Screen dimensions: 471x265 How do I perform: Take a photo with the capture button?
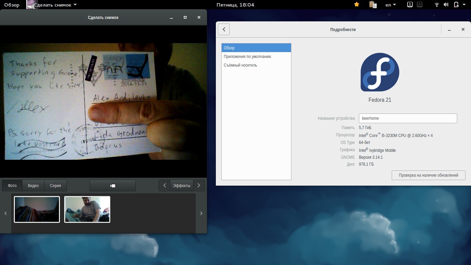coord(113,186)
